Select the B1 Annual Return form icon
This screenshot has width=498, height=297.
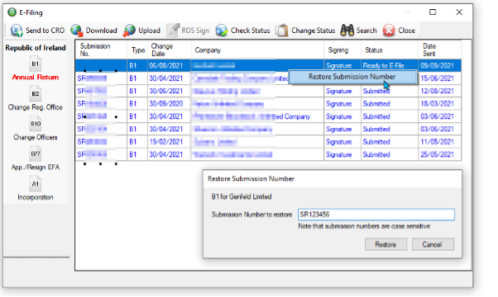36,64
